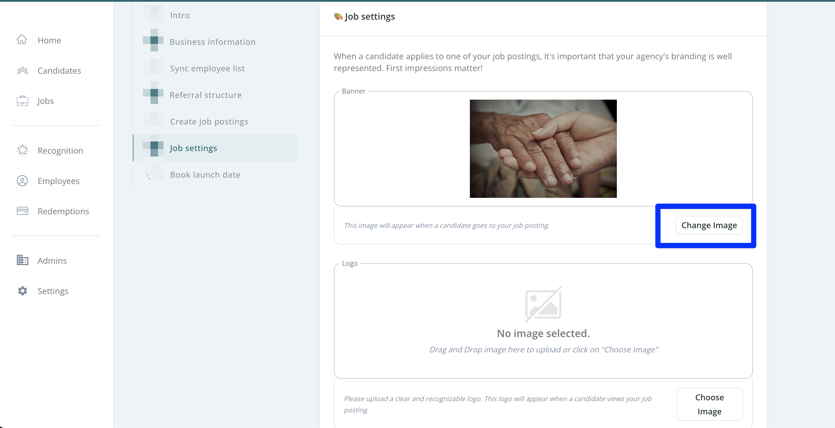Click the logo drag and drop area

click(543, 321)
